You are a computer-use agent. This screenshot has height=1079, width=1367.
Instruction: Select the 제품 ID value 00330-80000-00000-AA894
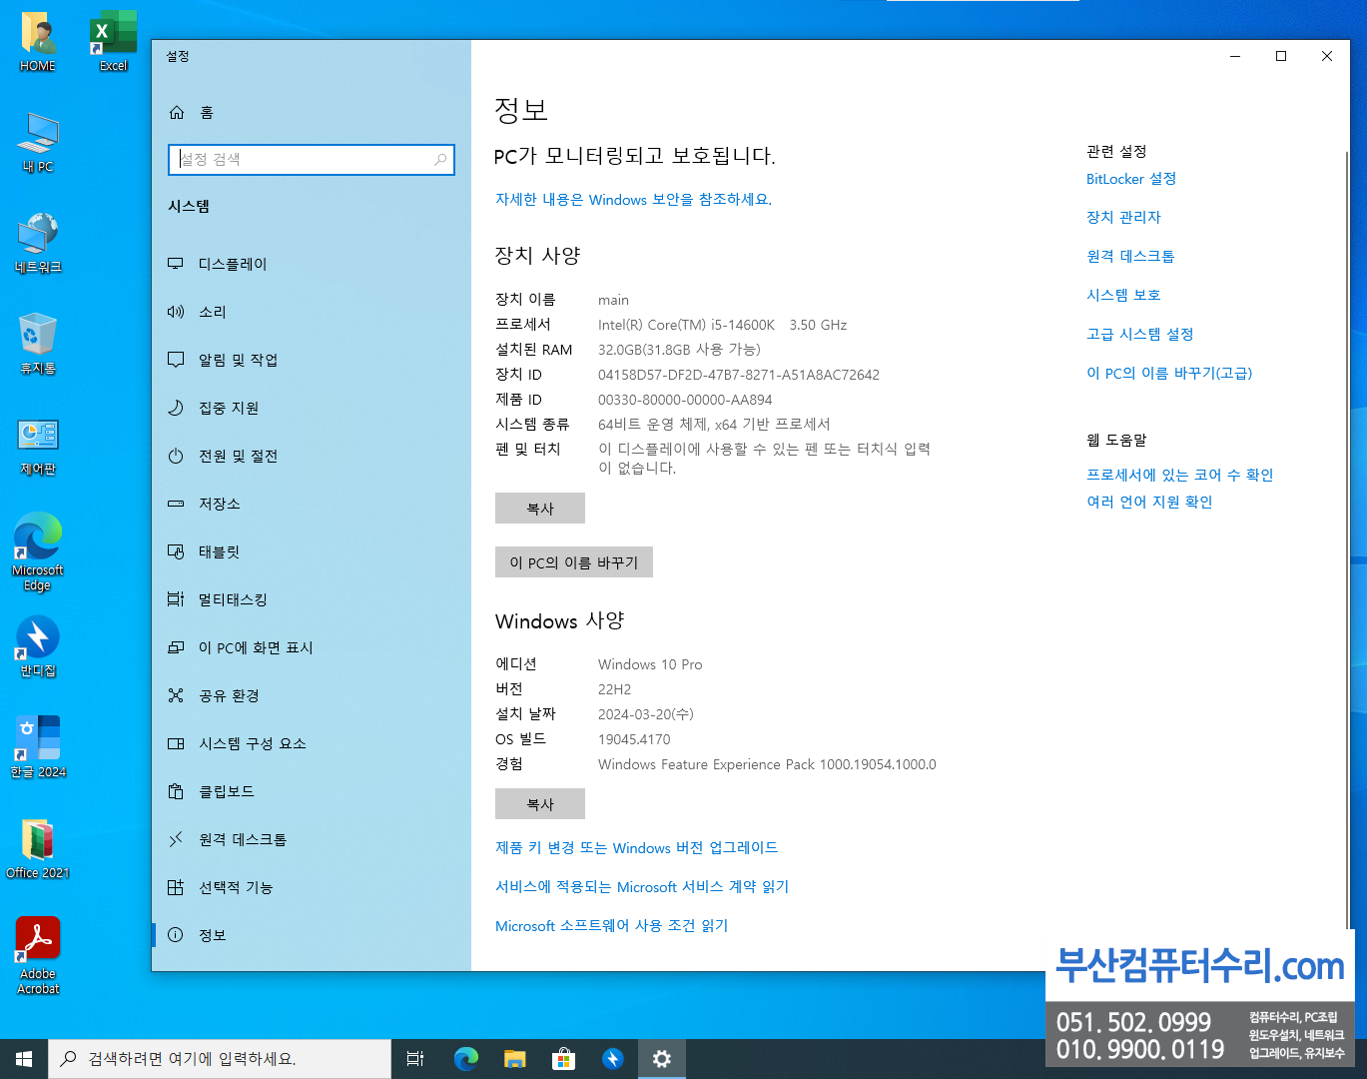pyautogui.click(x=685, y=400)
